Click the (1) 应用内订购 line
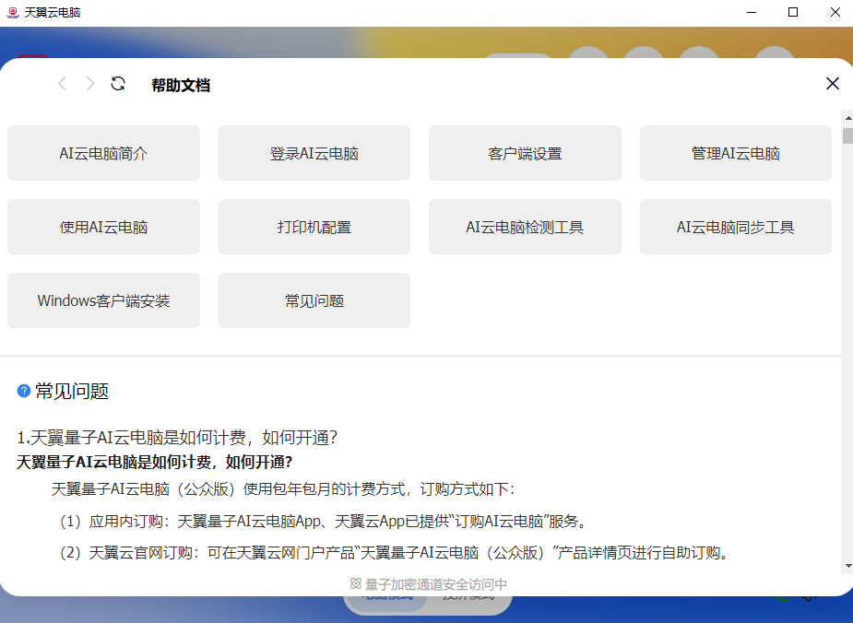The image size is (853, 623). pos(325,522)
